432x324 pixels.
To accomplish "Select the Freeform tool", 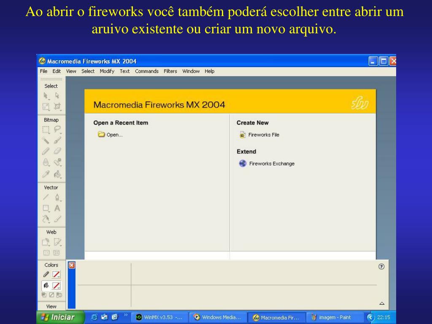I will (x=46, y=219).
